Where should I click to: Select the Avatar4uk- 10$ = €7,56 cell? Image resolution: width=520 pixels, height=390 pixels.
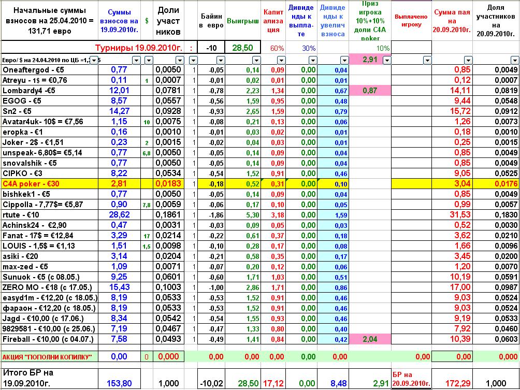50,121
